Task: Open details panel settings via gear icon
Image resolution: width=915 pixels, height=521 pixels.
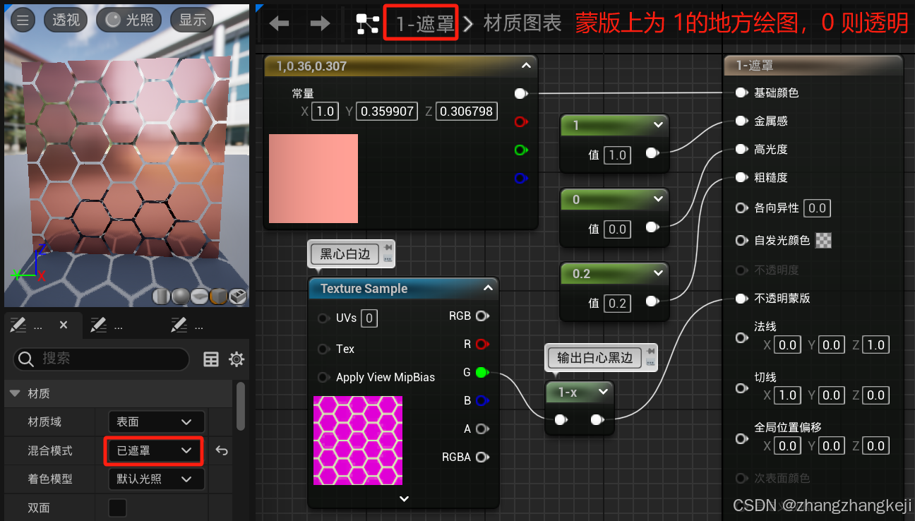Action: [237, 360]
